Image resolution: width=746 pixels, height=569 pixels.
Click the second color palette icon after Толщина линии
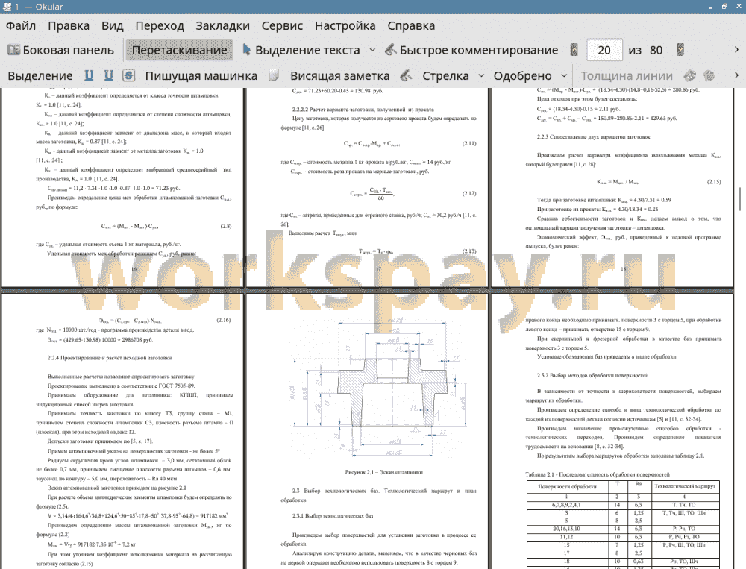(709, 75)
